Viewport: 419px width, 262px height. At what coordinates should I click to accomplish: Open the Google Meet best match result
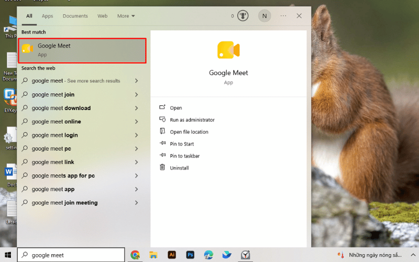pos(82,50)
